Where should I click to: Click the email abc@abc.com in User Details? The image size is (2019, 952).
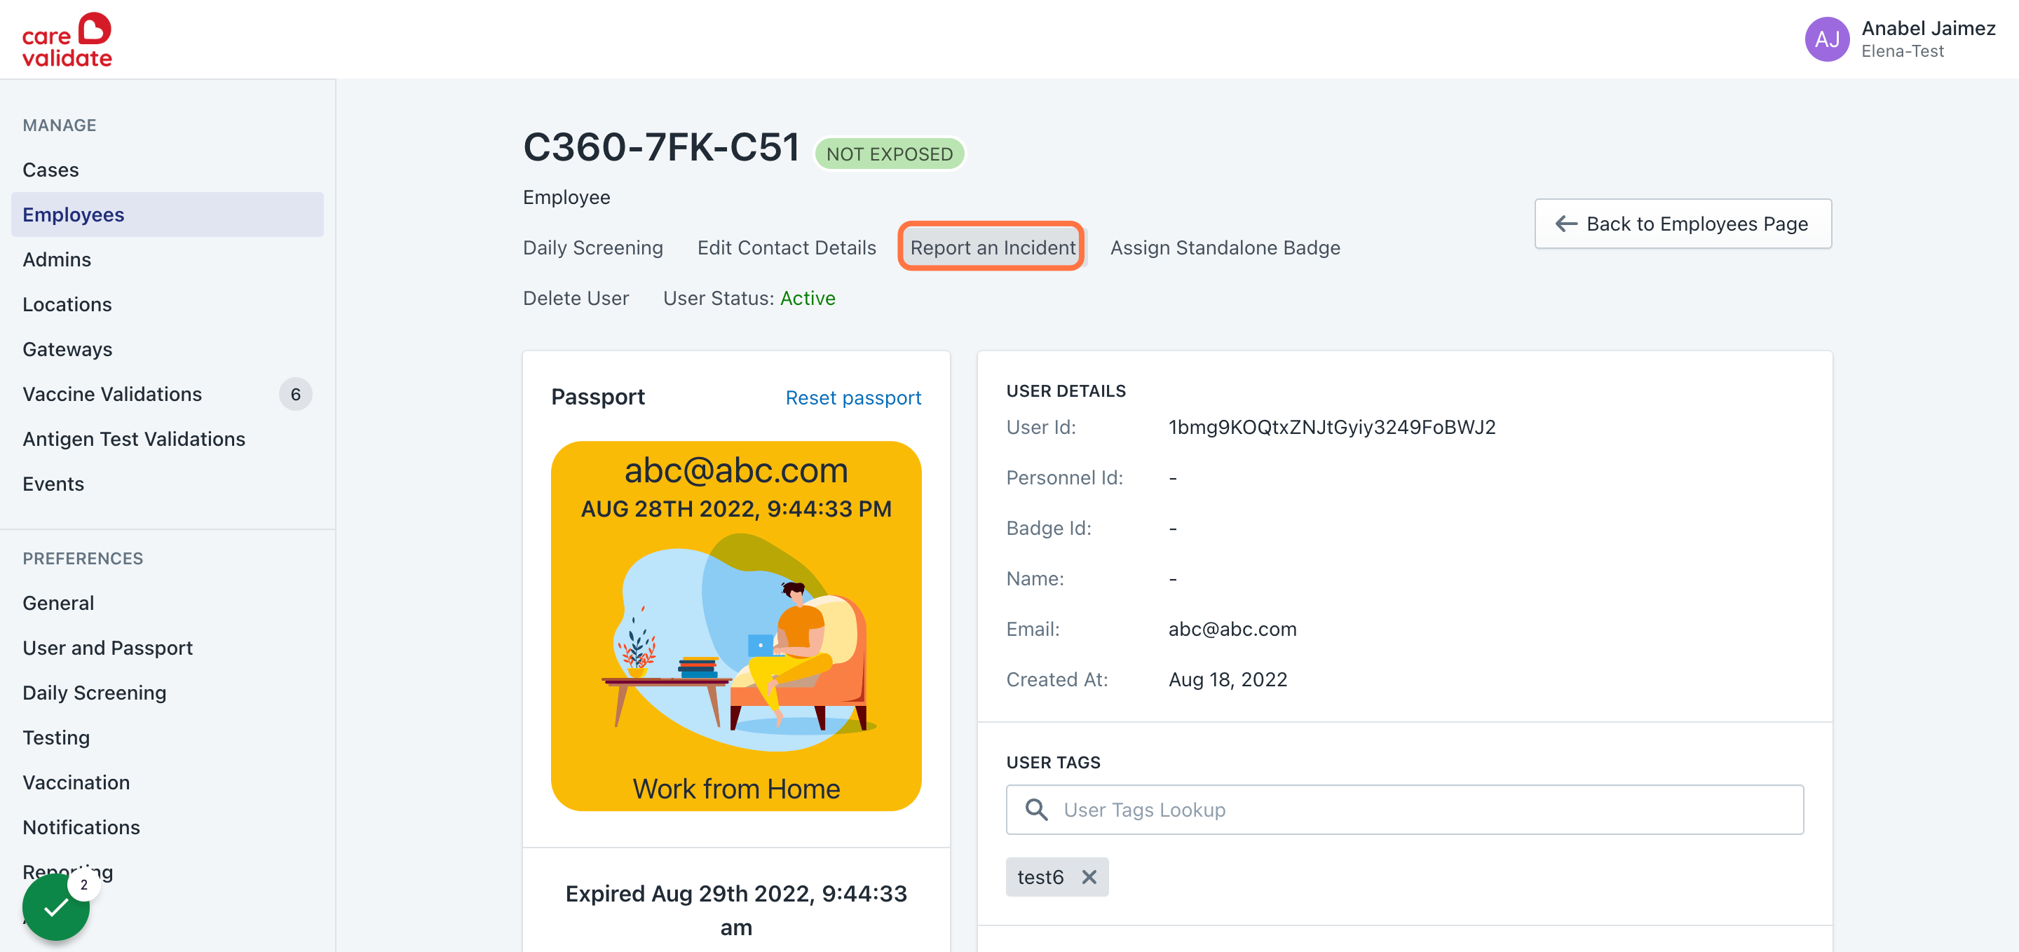coord(1232,630)
